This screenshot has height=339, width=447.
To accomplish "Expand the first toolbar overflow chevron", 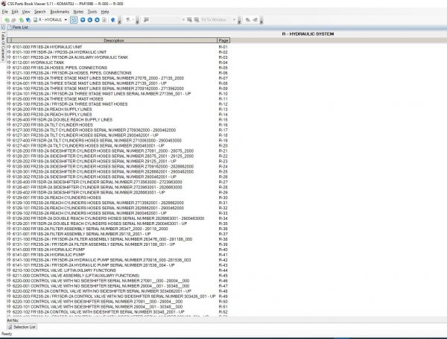I will pyautogui.click(x=119, y=21).
